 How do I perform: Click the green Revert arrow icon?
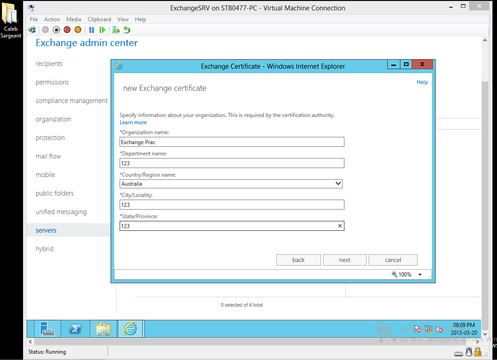(127, 30)
